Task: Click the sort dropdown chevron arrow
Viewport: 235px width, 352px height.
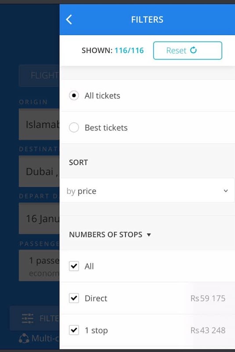Action: click(x=226, y=191)
